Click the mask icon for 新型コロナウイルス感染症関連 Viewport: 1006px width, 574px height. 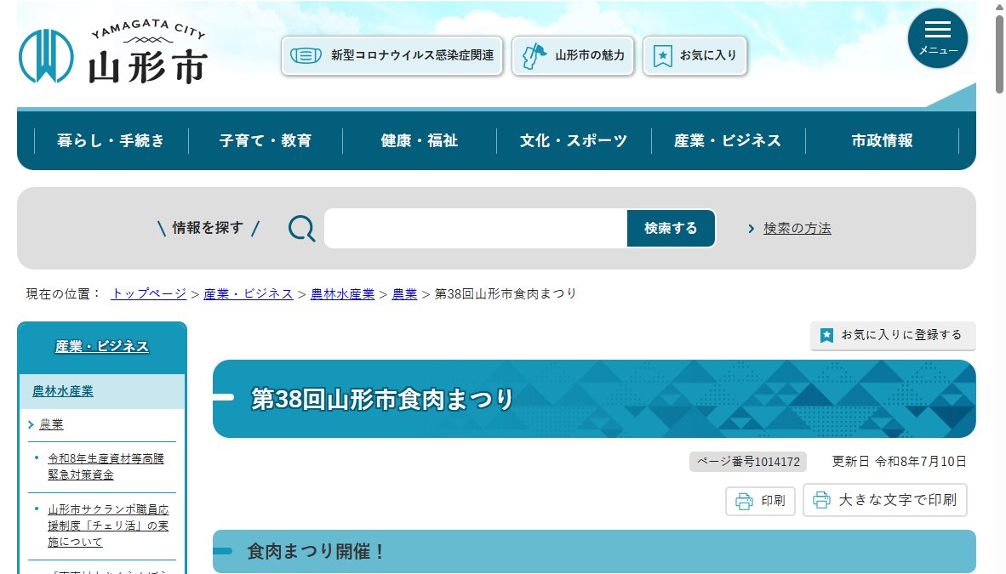tap(306, 56)
